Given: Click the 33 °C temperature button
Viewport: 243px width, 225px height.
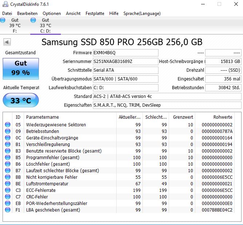Looking at the screenshot, I should click(x=21, y=100).
